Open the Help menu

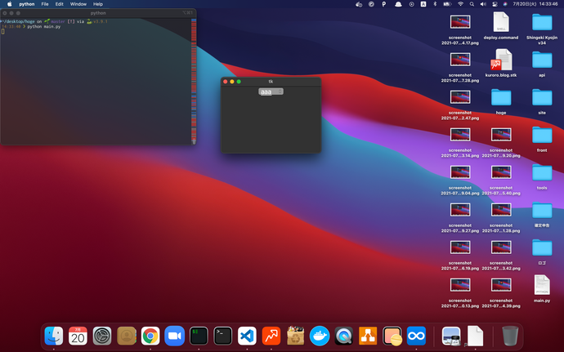[98, 4]
